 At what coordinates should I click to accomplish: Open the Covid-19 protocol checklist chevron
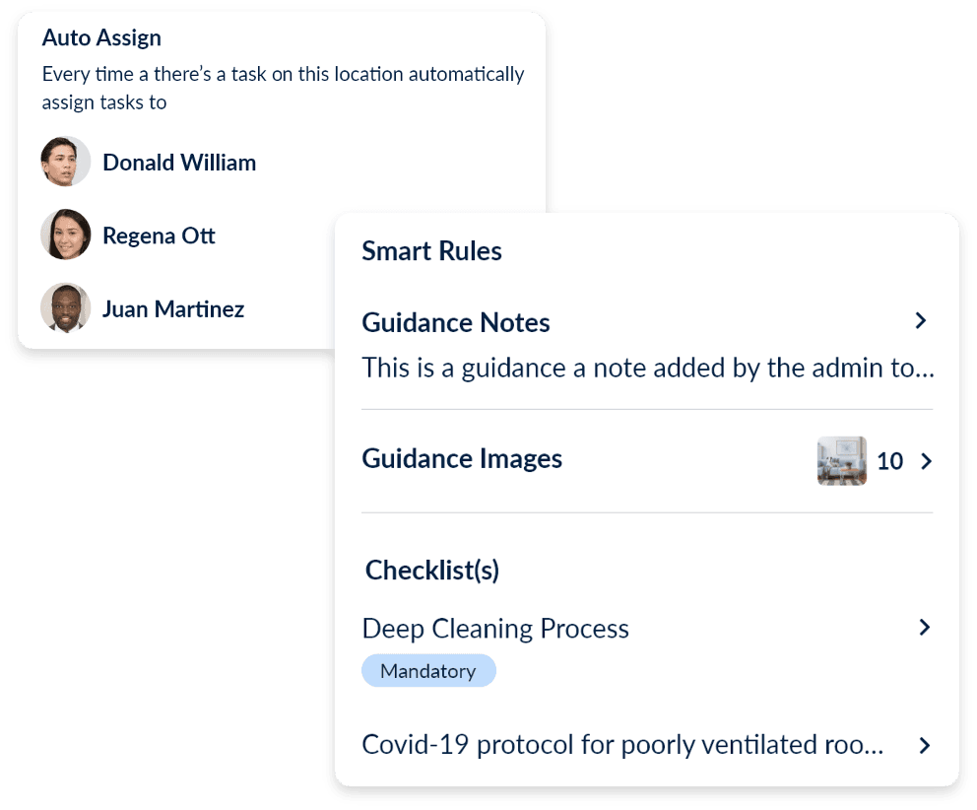click(x=924, y=745)
